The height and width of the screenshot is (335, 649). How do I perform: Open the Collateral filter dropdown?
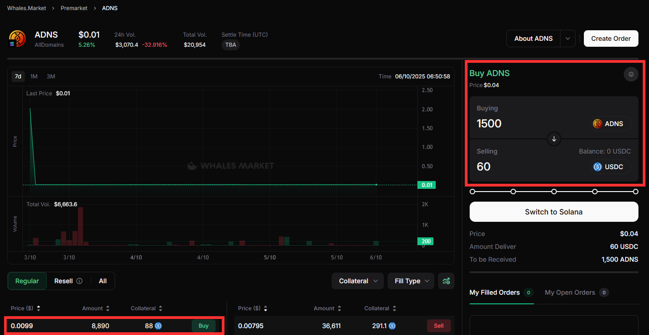click(x=358, y=281)
